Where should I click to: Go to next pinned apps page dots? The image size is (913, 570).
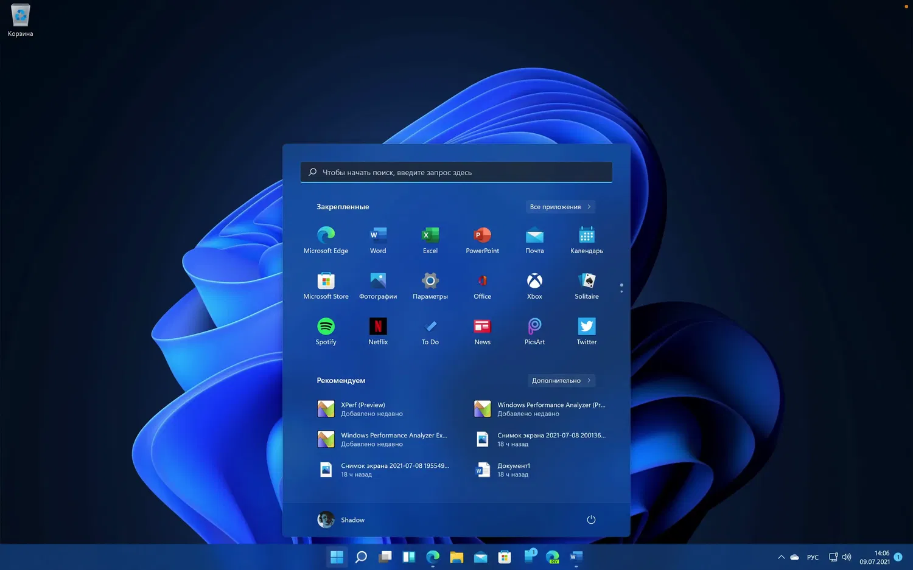point(621,288)
